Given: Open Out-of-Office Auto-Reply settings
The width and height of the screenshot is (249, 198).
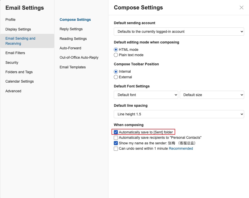Looking at the screenshot, I should [79, 57].
